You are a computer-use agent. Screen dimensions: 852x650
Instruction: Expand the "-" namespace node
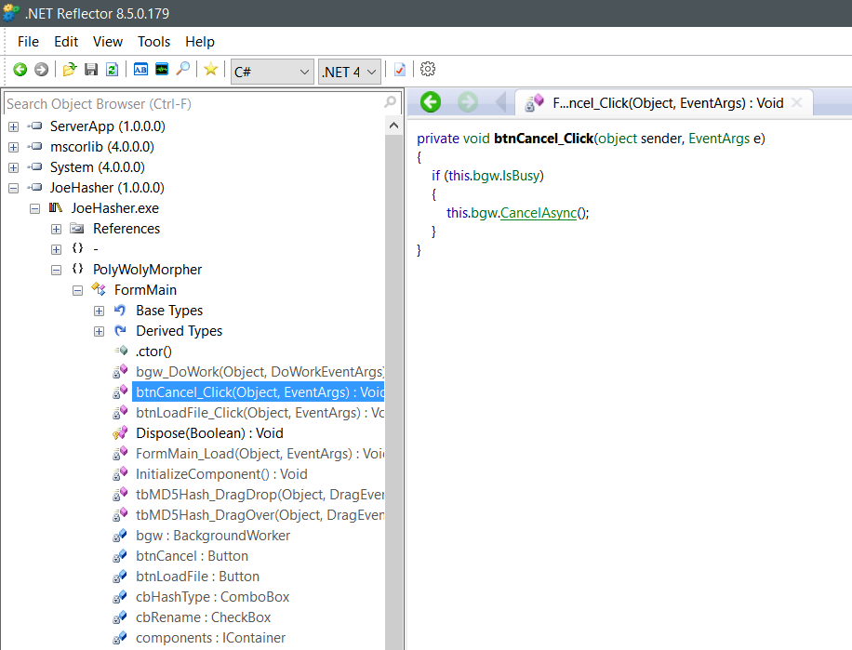pos(56,250)
